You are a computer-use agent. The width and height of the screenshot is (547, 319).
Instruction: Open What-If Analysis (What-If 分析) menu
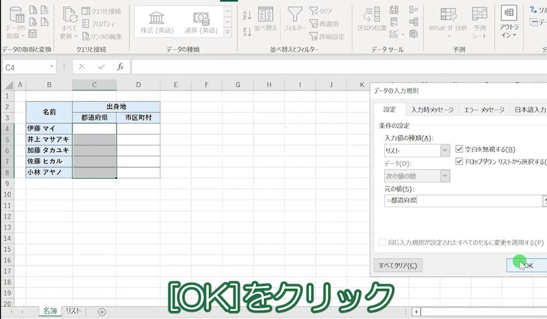tap(448, 22)
